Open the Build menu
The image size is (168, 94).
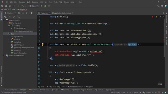[41, 2]
